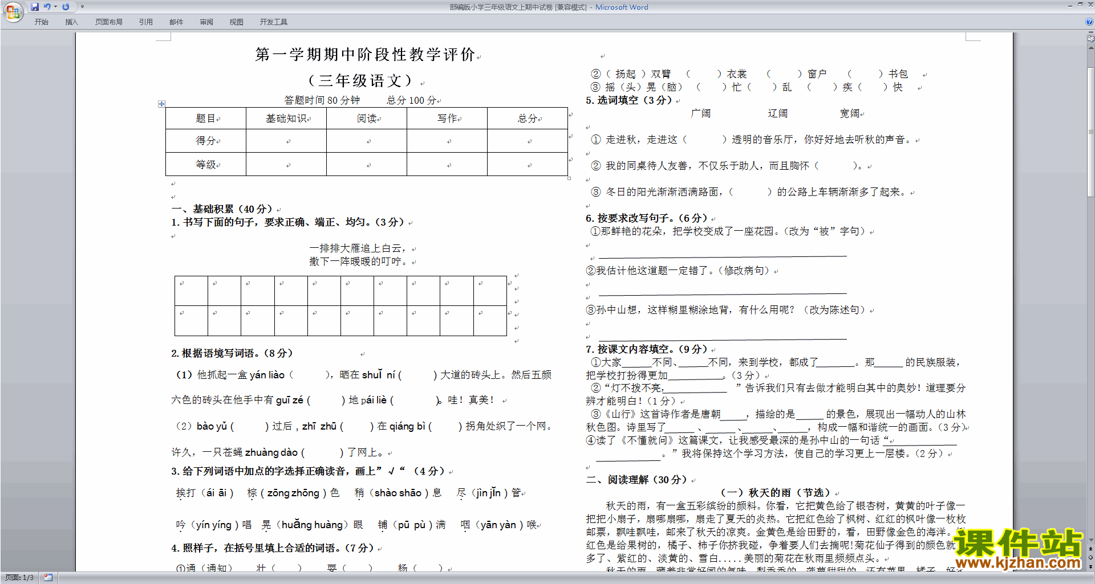The width and height of the screenshot is (1095, 584).
Task: Click heading 二、阅读理解（30 分）
Action: [637, 480]
